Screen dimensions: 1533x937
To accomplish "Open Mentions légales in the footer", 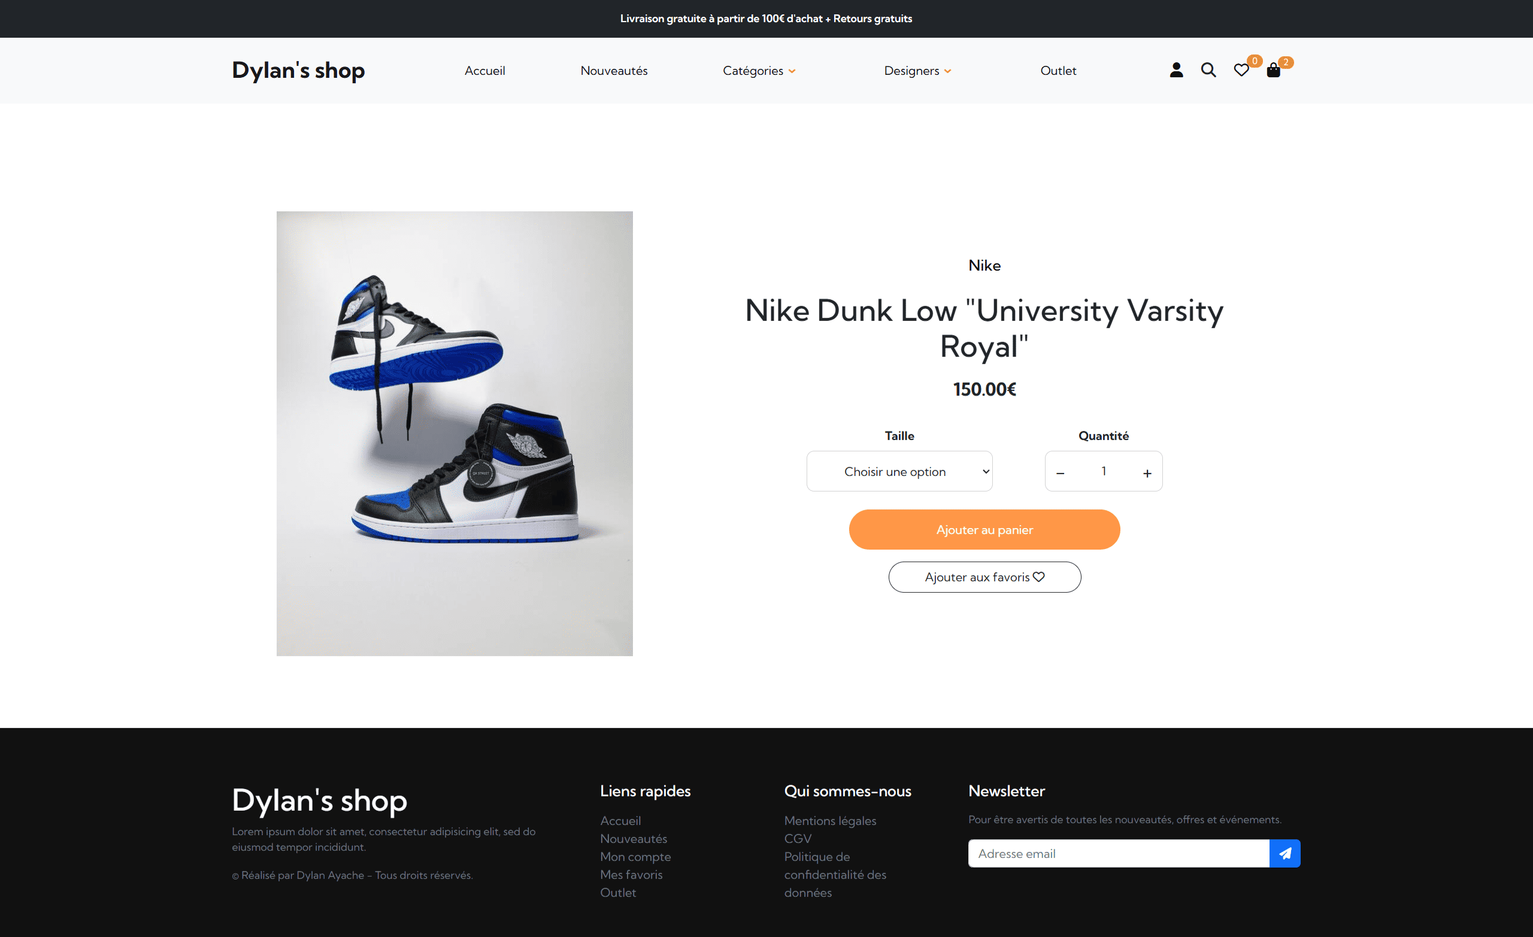I will (830, 821).
